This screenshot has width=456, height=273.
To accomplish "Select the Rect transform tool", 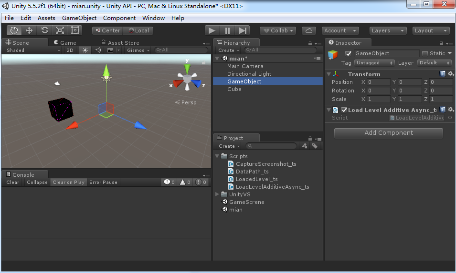I will pos(75,30).
